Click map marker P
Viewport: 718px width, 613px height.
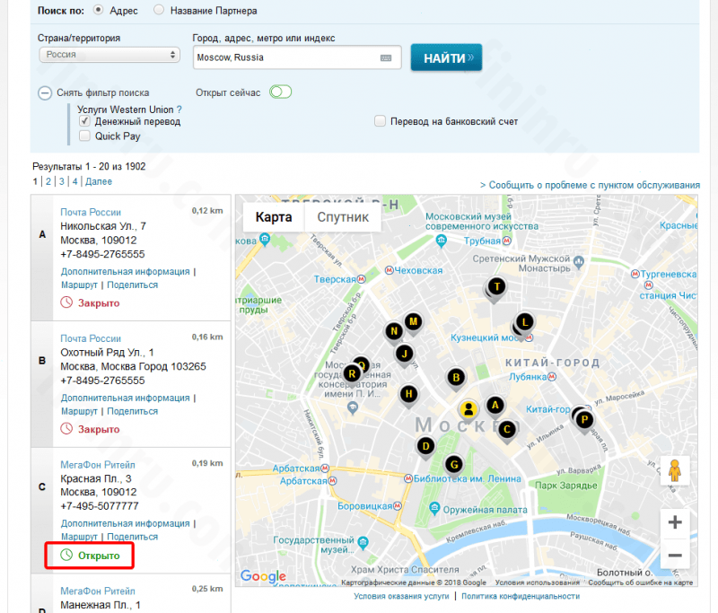tap(585, 420)
